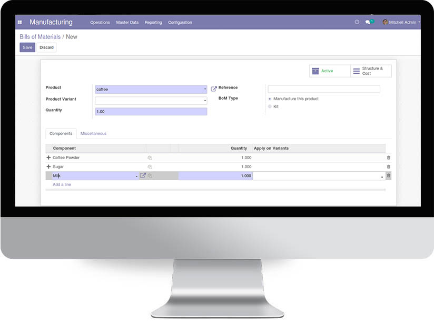Click the Sugar component name
Viewport: 434px width, 323px height.
click(x=58, y=167)
